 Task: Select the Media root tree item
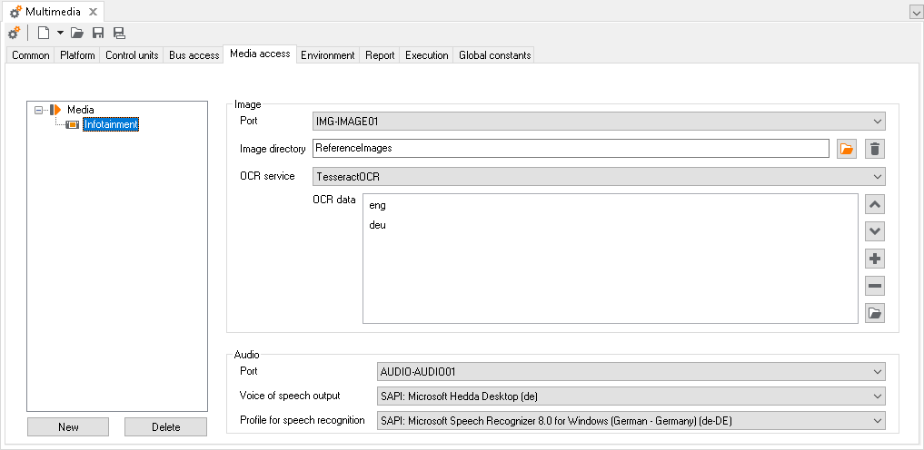[81, 110]
